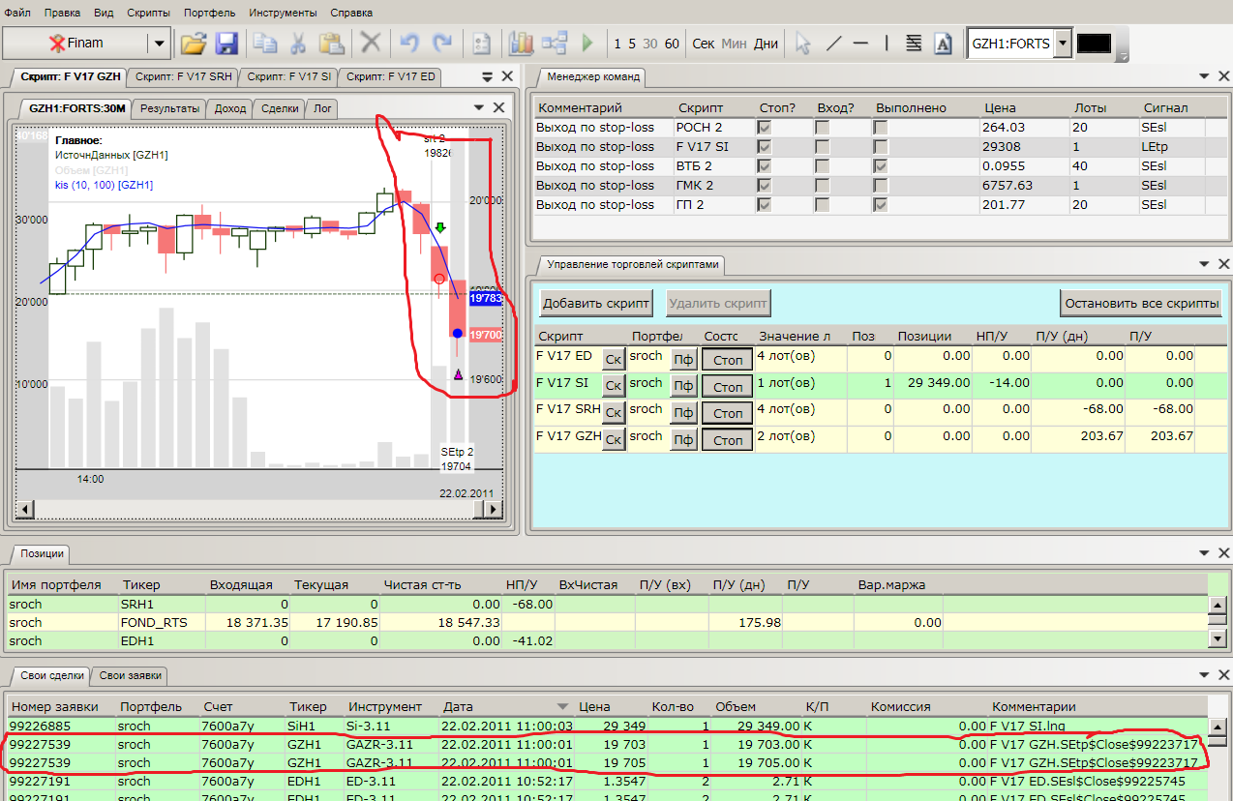1233x801 pixels.
Task: Open the 'Портфель' menu
Action: coord(209,14)
